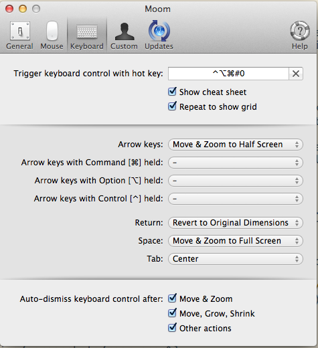This screenshot has width=318, height=348.
Task: Disable the Show cheat sheet checkbox
Action: (x=172, y=92)
